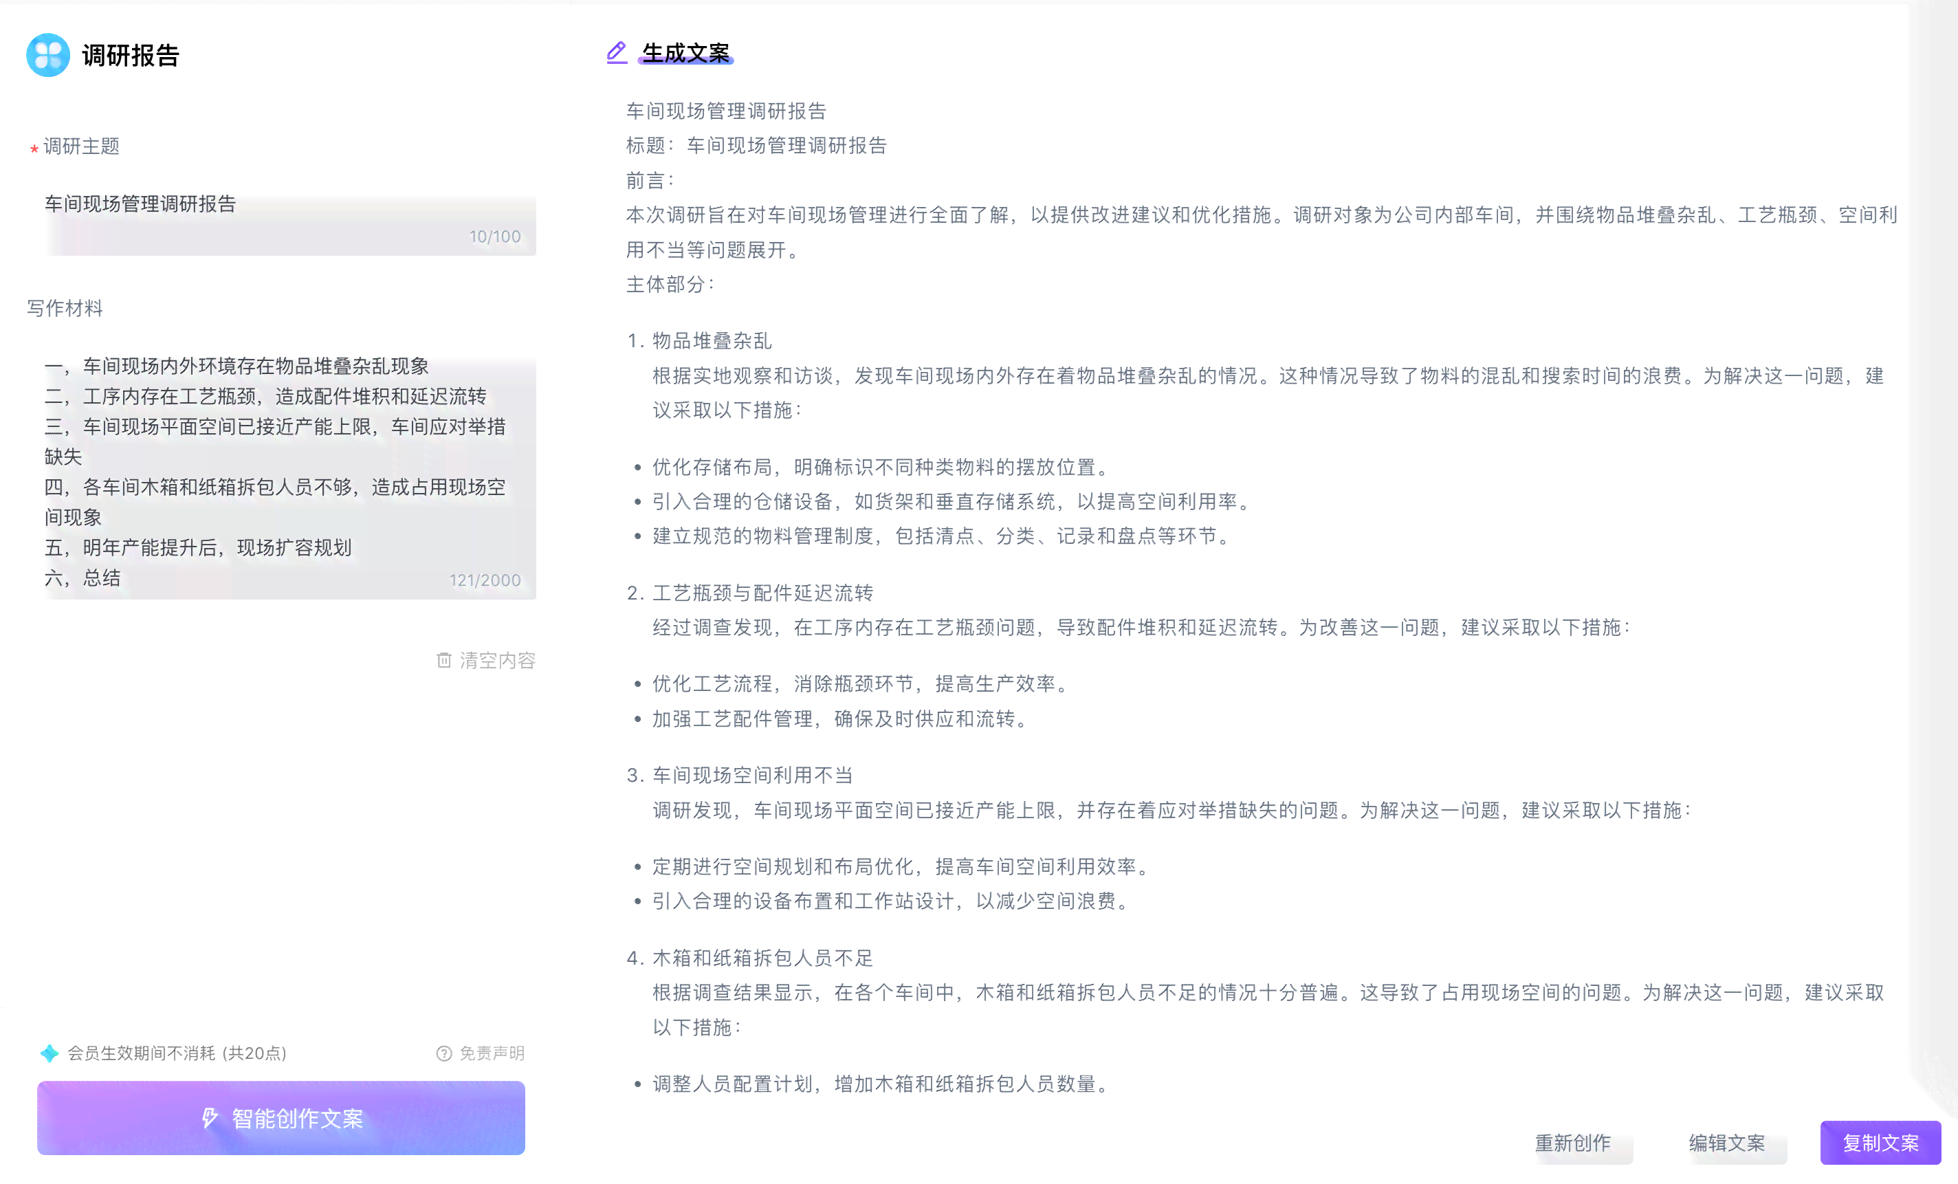Click the 121/2000 character counter
Viewport: 1958px width, 1184px height.
[485, 580]
